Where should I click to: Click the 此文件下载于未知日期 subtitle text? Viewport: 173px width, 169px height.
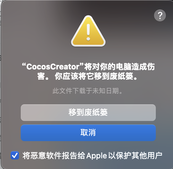[x=87, y=91]
